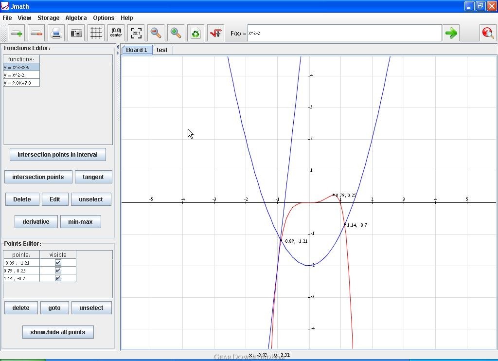Toggle visibility of point 1.14, -0.7
498x361 pixels.
(58, 278)
